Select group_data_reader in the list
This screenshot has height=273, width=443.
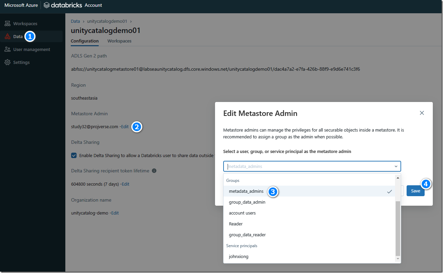[x=309, y=235]
